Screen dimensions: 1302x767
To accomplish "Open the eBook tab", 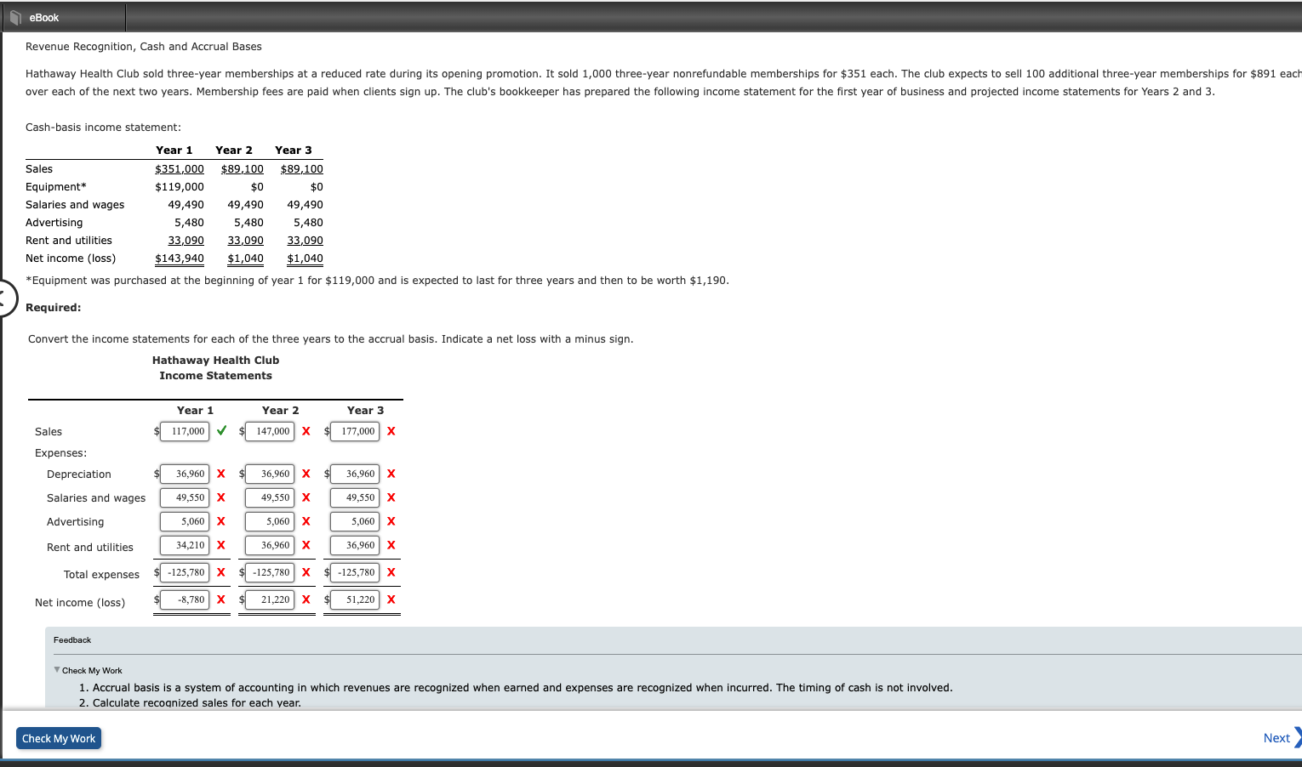I will click(x=64, y=17).
